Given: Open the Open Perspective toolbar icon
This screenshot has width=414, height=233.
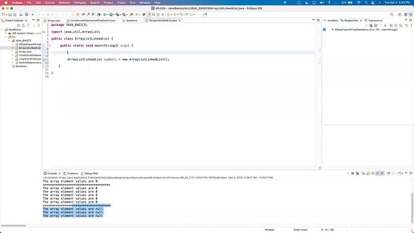Looking at the screenshot, I should coord(400,14).
